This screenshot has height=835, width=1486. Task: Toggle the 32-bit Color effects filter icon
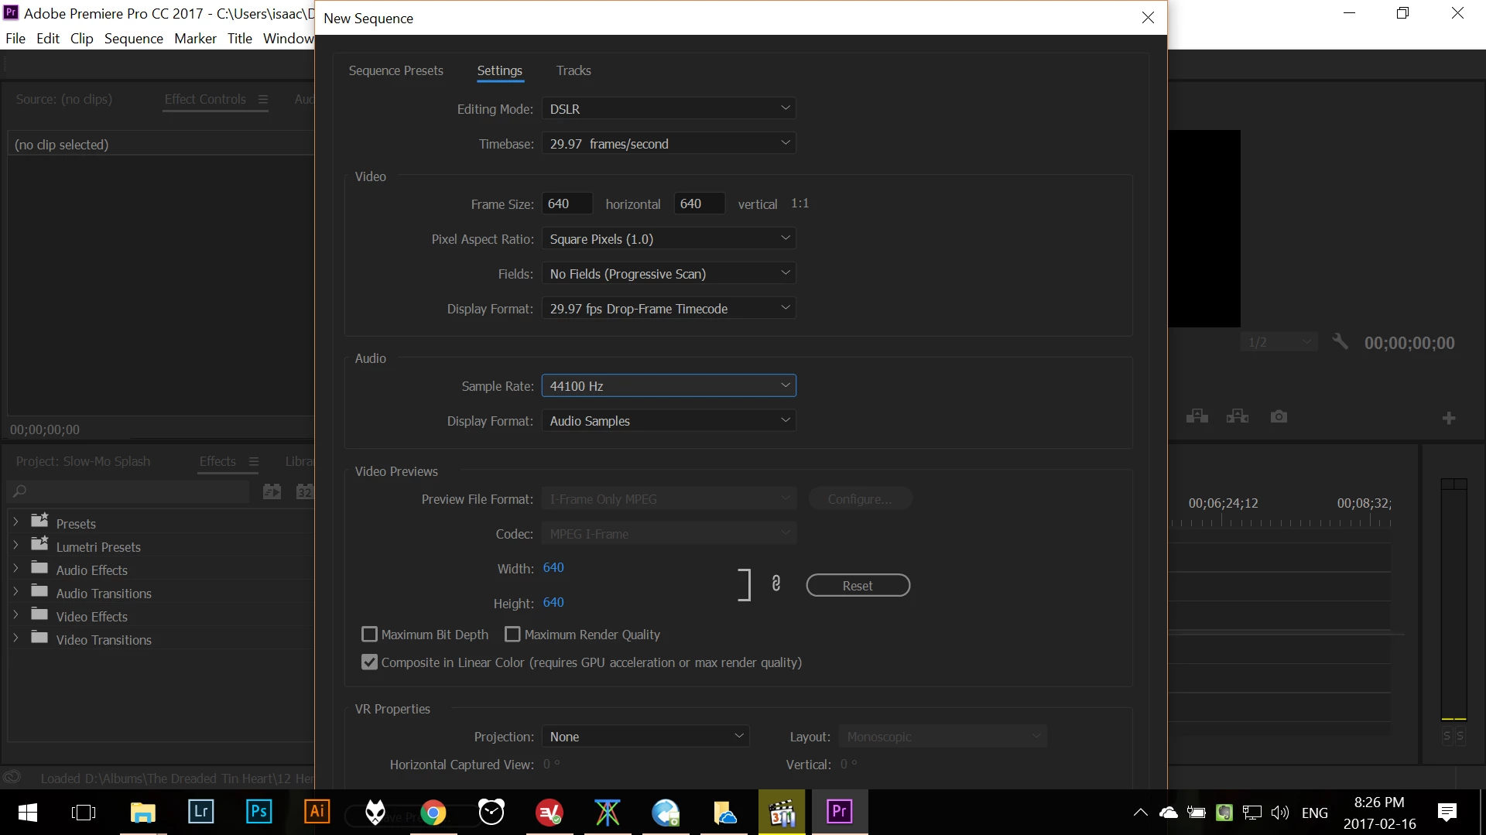coord(305,491)
